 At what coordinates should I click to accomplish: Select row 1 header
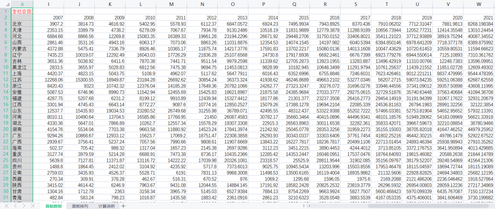click(x=5, y=11)
